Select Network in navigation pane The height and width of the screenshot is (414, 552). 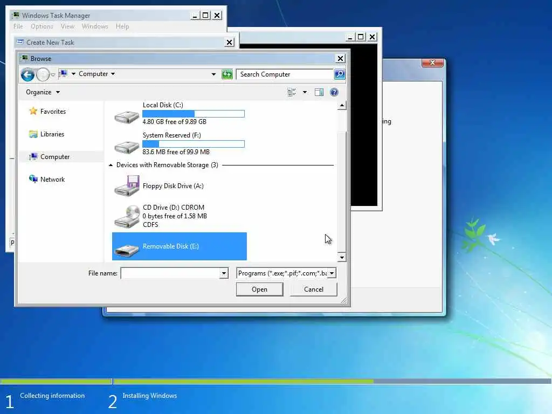(47, 179)
